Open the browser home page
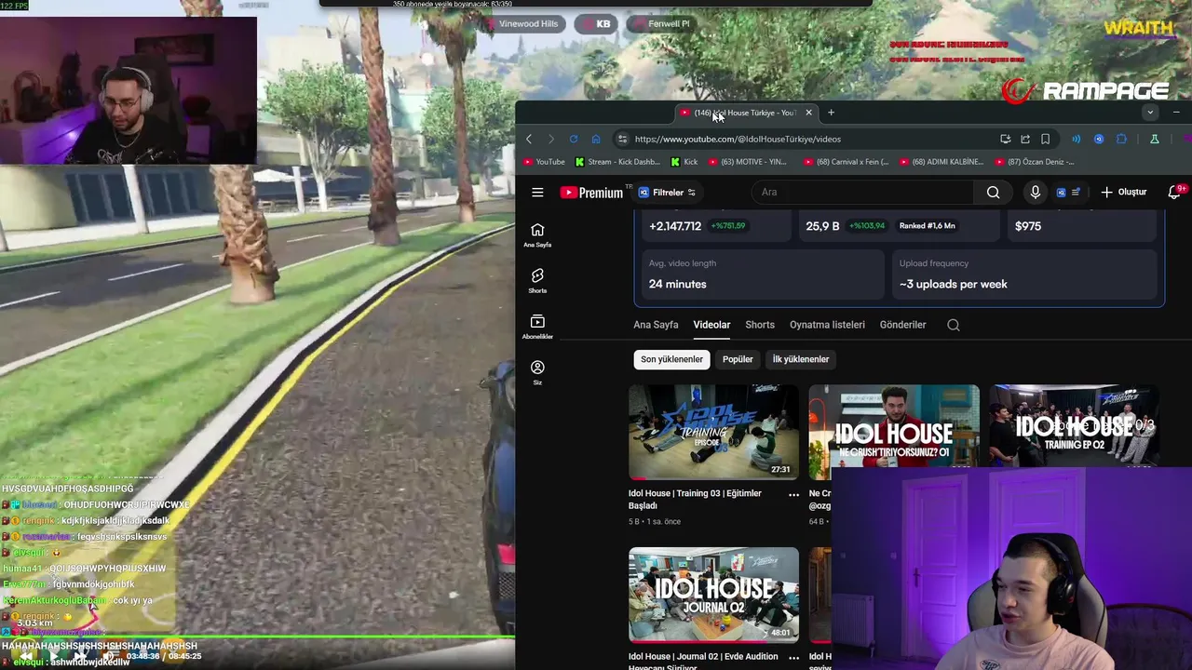This screenshot has width=1192, height=670. (596, 139)
